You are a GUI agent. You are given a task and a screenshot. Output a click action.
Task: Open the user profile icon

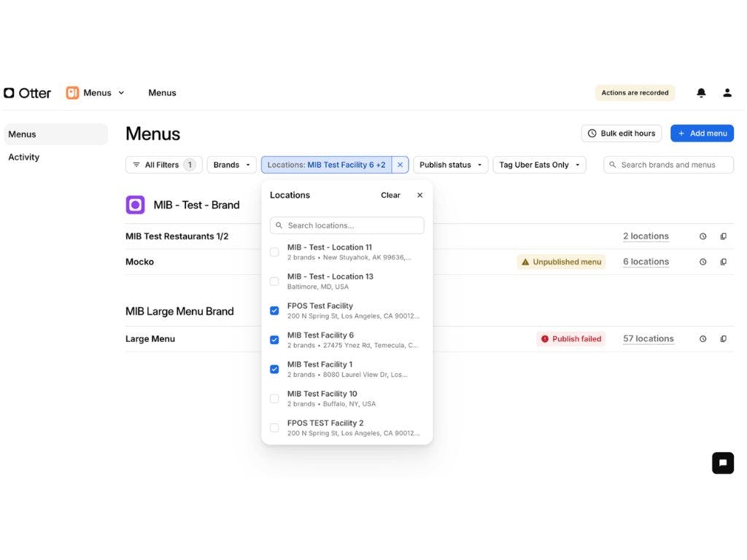tap(727, 93)
